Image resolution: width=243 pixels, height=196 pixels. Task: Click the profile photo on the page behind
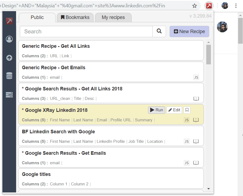tap(222, 27)
